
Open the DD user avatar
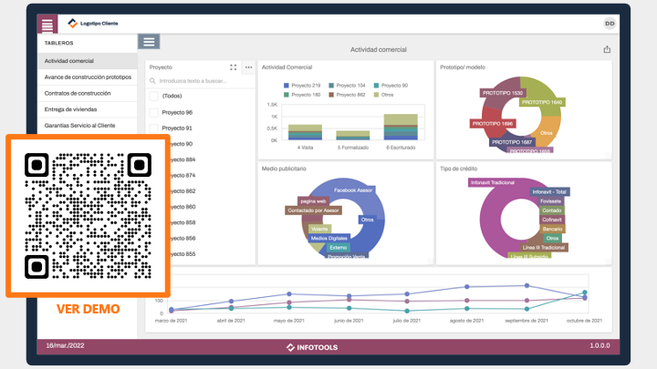click(610, 24)
